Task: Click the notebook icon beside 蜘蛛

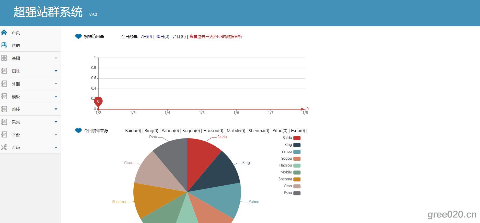Action: (x=4, y=71)
